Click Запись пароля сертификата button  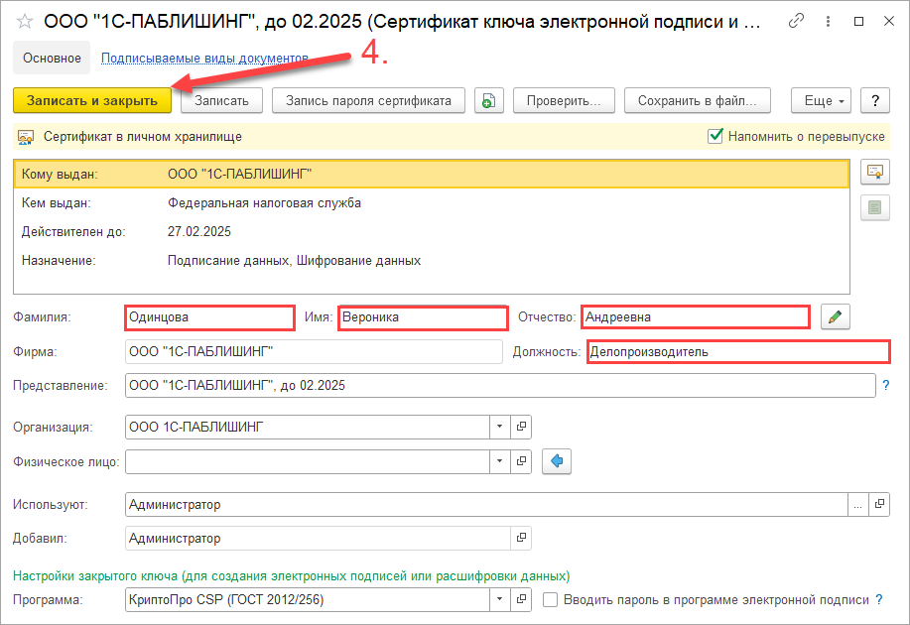368,101
